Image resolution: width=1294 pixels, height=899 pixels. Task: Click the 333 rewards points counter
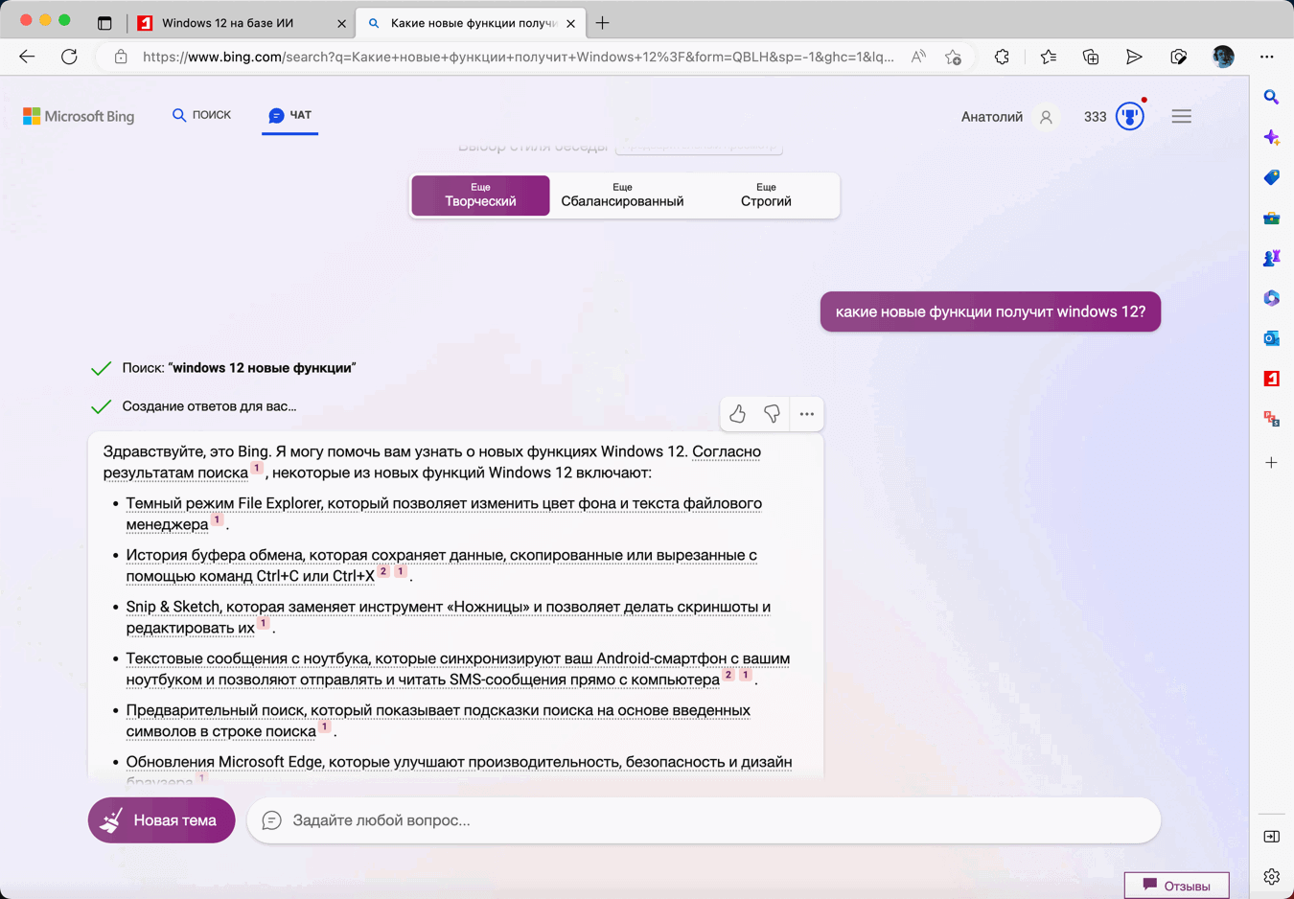(1095, 117)
